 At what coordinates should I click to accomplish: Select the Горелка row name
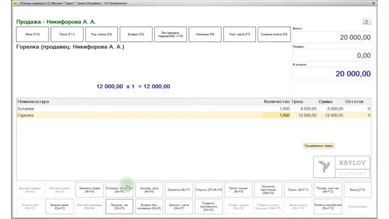click(x=26, y=115)
